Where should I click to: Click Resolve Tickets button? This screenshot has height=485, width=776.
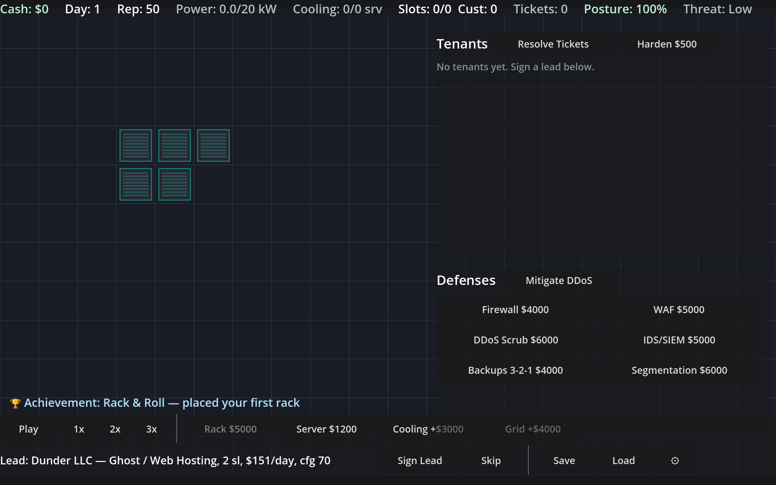(x=553, y=44)
